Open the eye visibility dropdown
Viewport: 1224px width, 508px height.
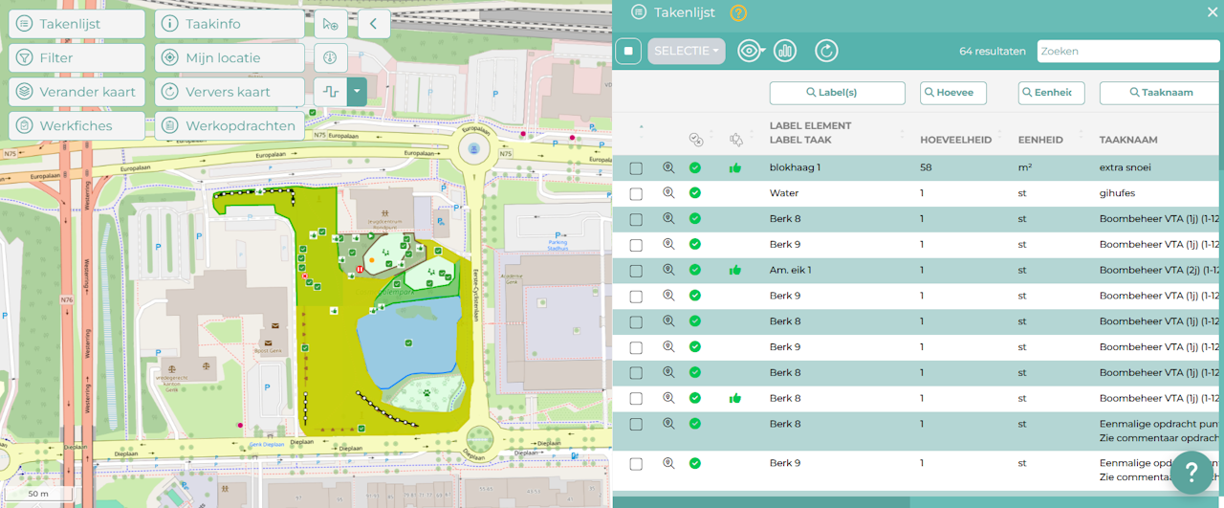click(x=751, y=51)
